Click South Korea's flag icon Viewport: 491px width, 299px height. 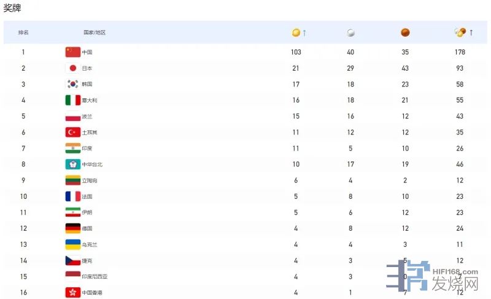point(73,84)
